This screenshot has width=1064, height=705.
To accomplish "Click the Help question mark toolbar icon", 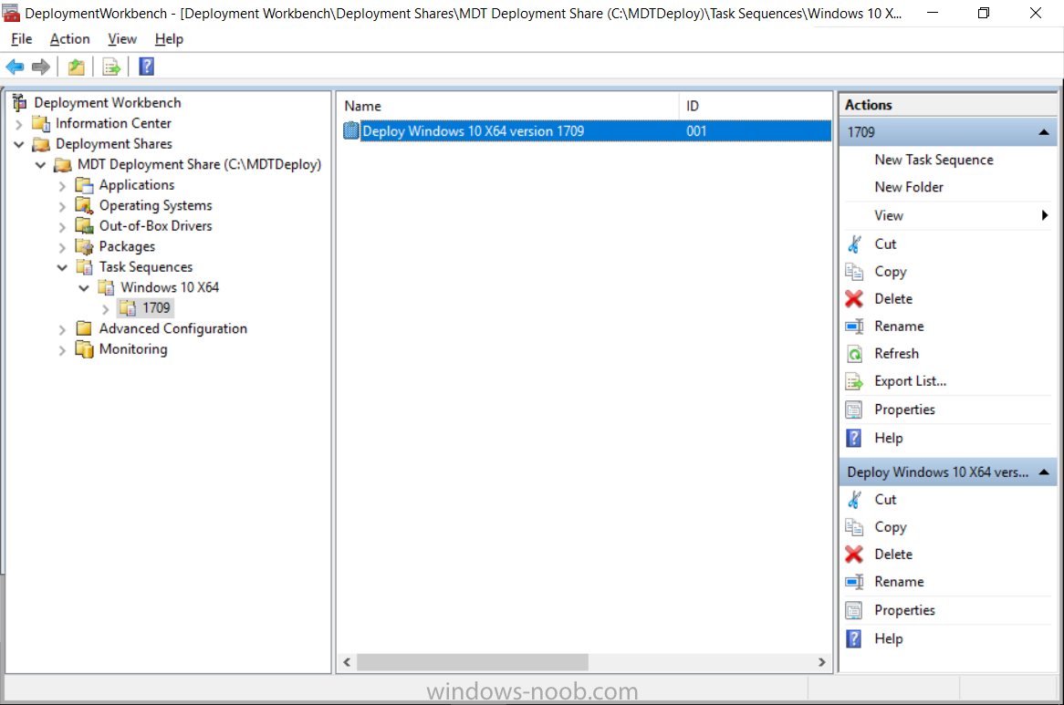I will pyautogui.click(x=147, y=67).
